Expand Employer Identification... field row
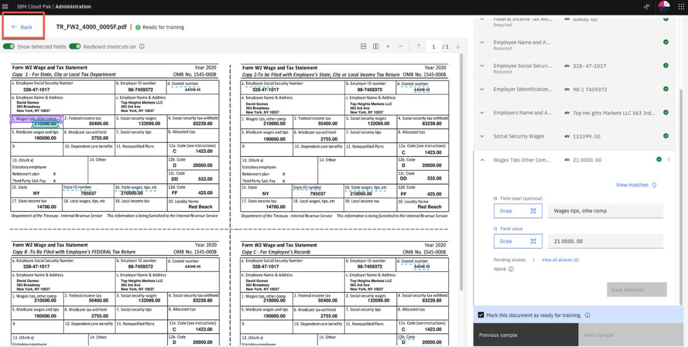 tap(483, 89)
